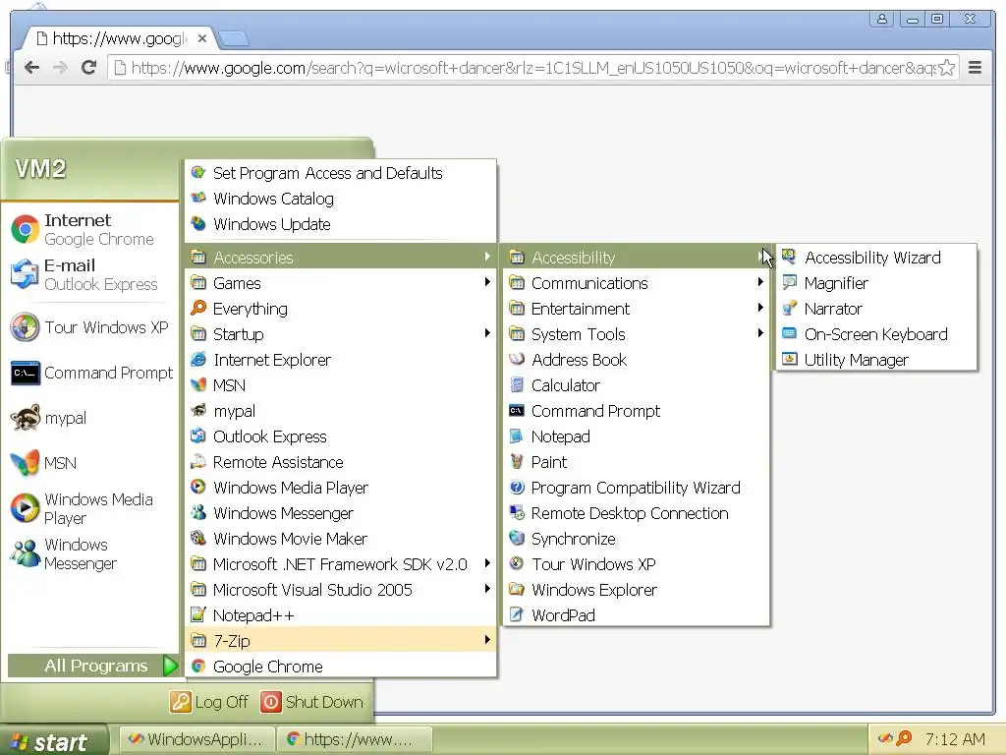This screenshot has height=755, width=1006.
Task: Click the Outlook Express icon in All Programs list
Action: click(198, 436)
